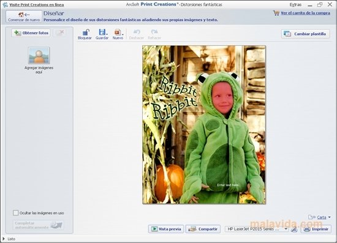This screenshot has height=243, width=337.
Task: Click the printer settings icon beside printer list
Action: (x=294, y=230)
